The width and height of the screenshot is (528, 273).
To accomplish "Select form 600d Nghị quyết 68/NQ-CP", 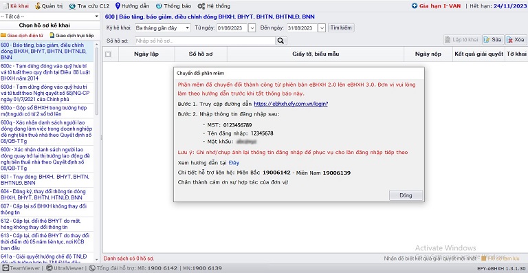I will coord(47,94).
